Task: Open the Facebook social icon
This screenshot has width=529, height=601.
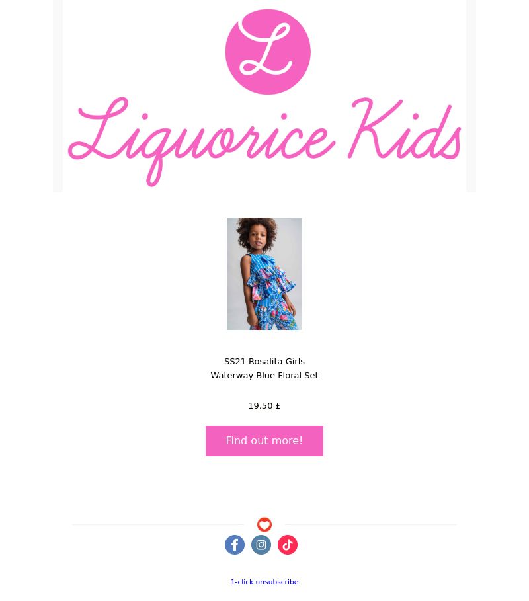Action: [x=235, y=545]
